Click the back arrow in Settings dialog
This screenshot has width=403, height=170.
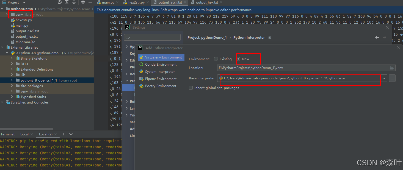[x=377, y=37]
